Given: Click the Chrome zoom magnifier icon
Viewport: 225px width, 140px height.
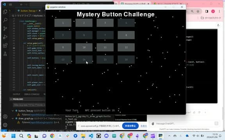Looking at the screenshot, I should pyautogui.click(x=192, y=11).
